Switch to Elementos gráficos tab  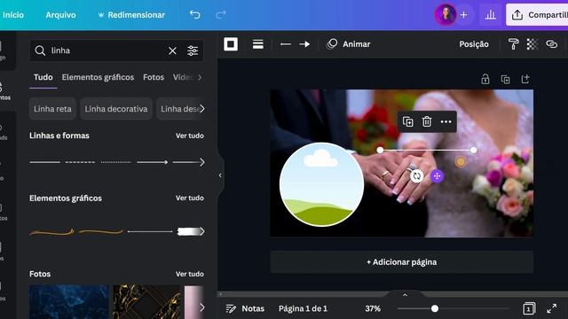tap(98, 77)
